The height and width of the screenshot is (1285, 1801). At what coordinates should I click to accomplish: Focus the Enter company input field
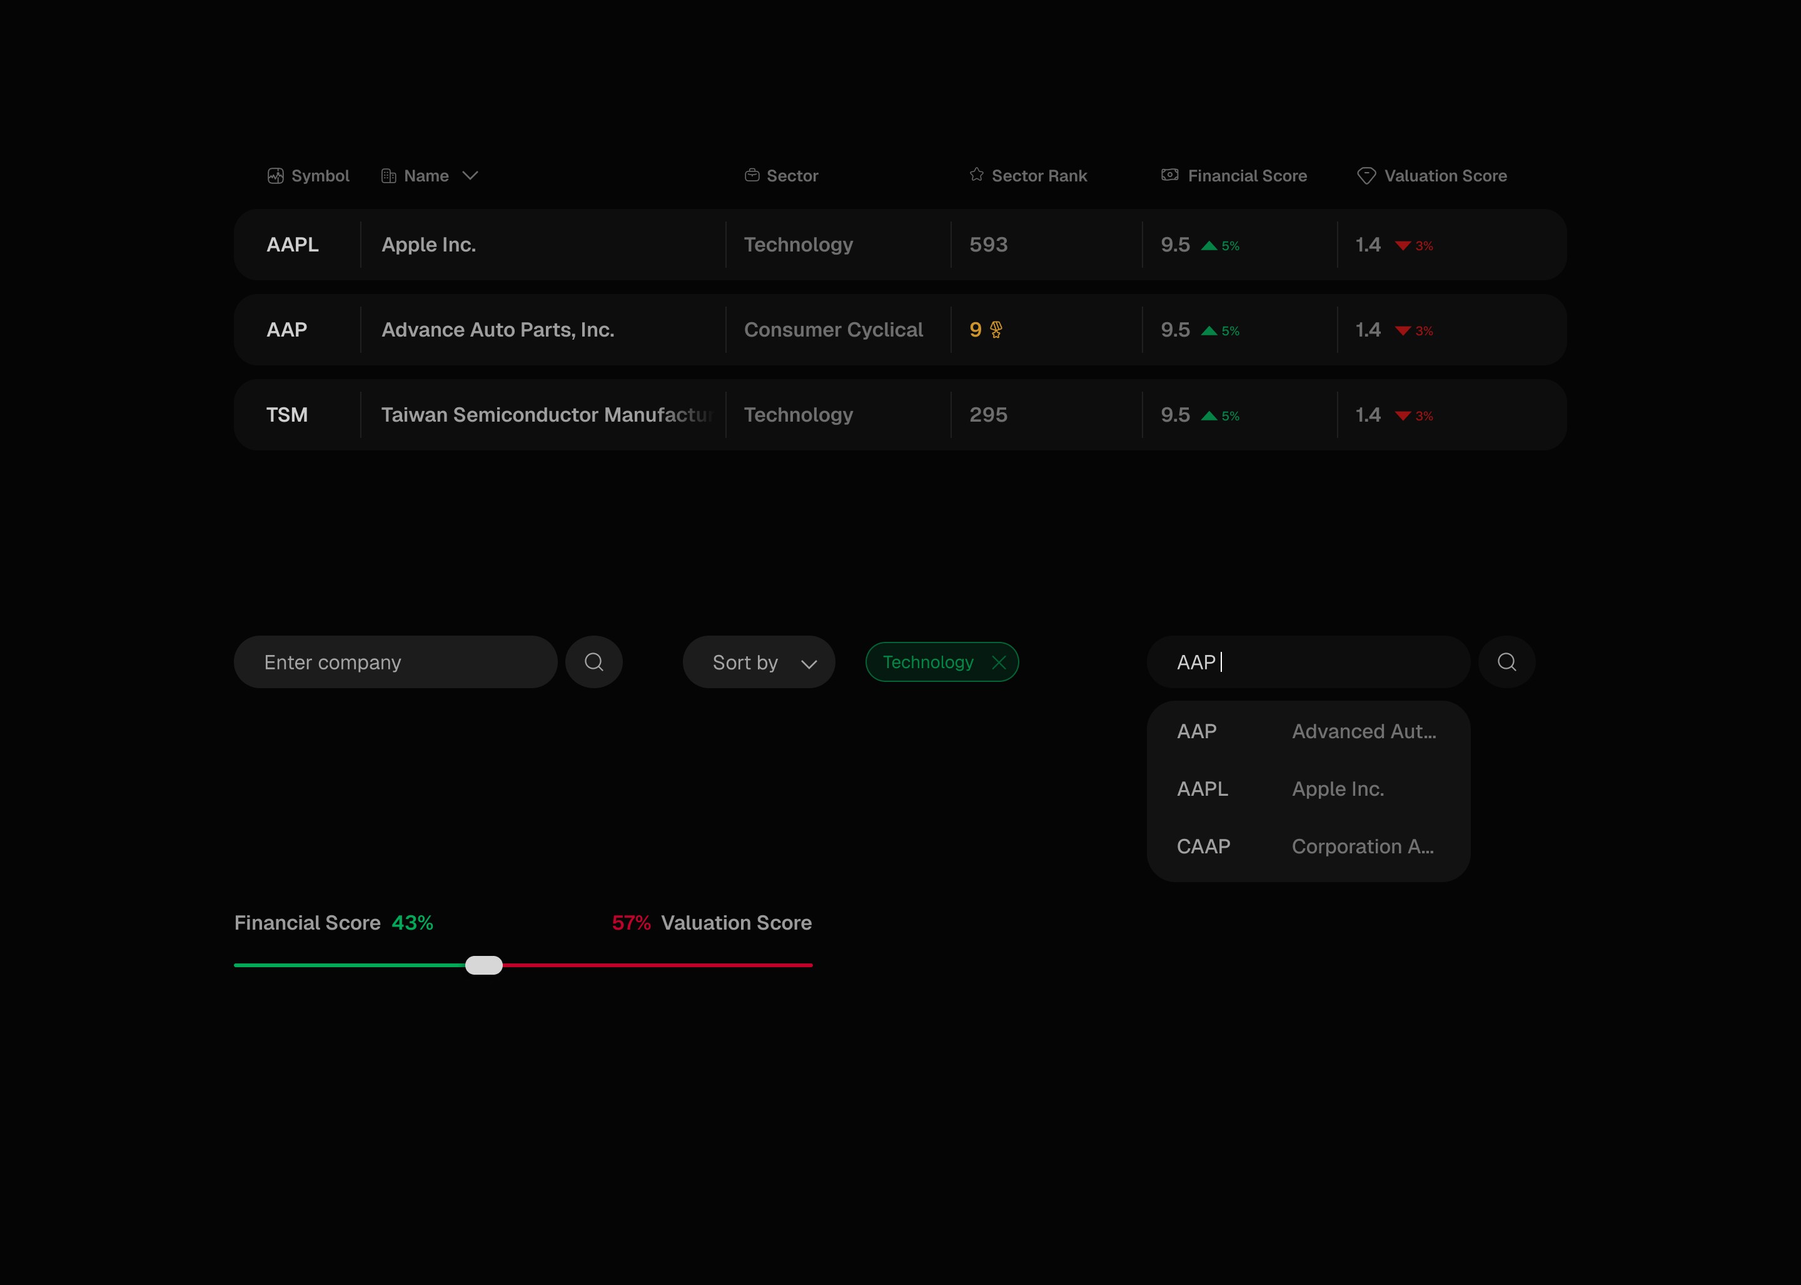(395, 663)
